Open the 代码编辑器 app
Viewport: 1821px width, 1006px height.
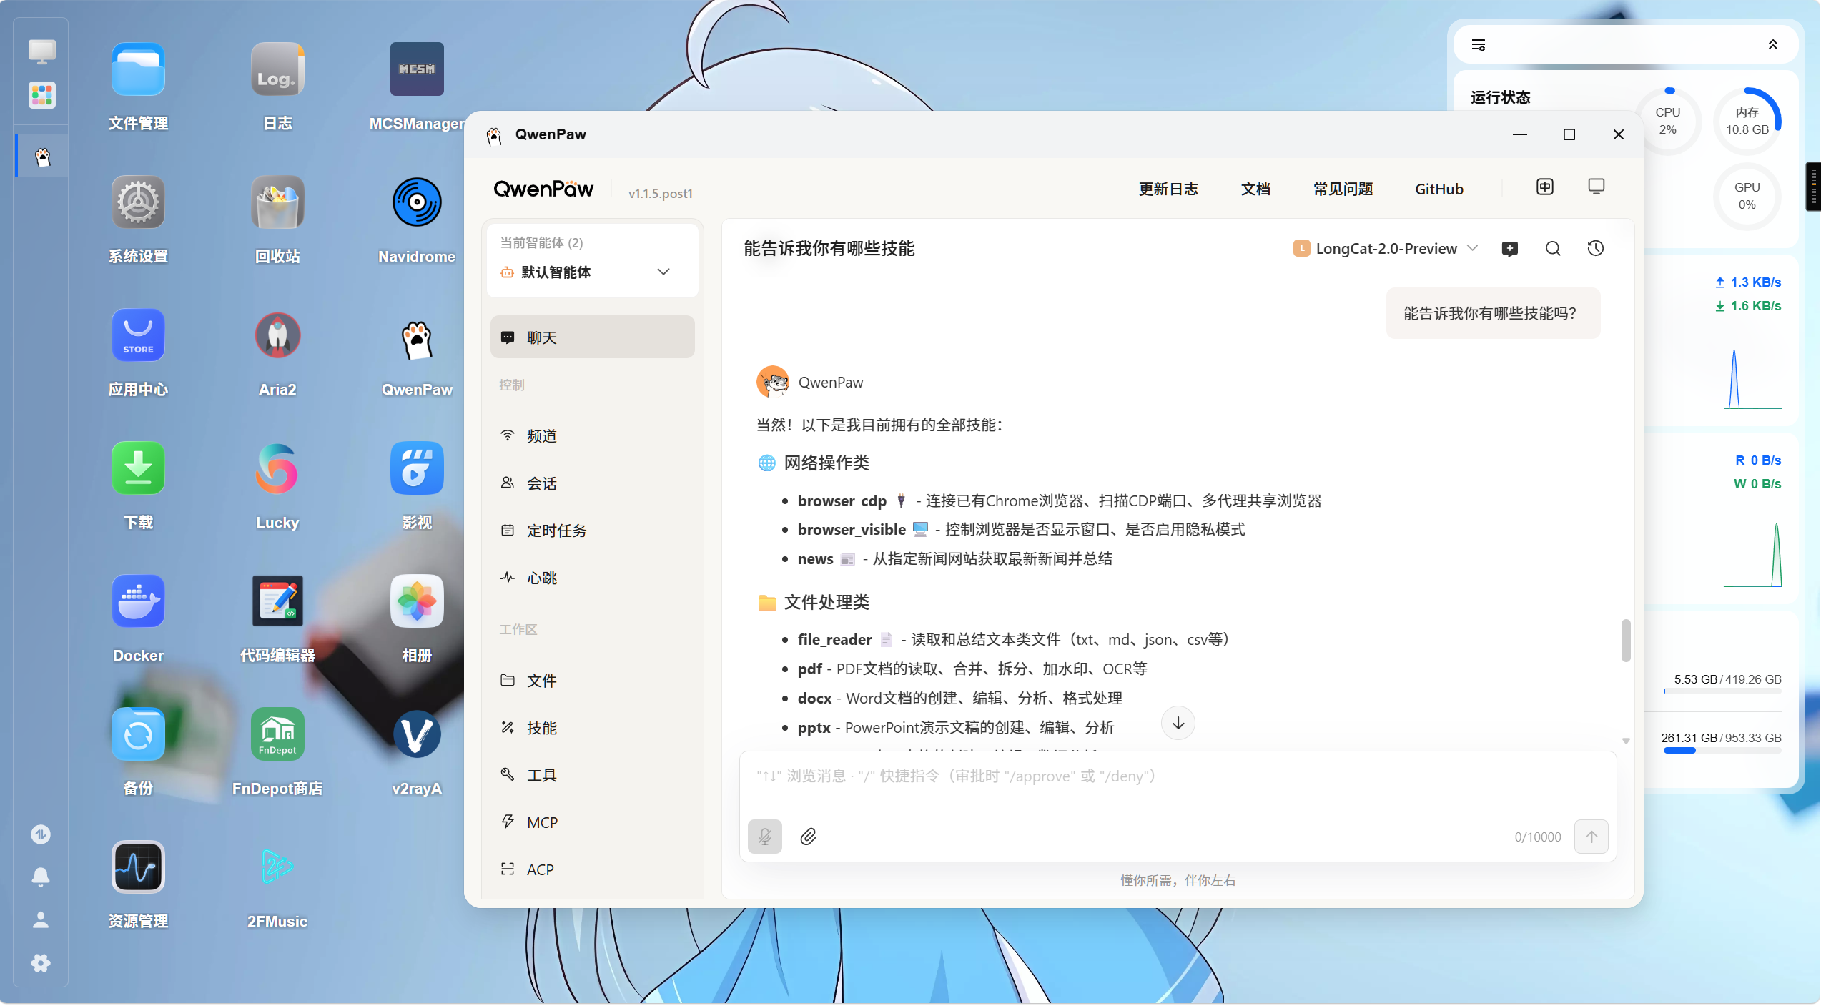tap(277, 601)
